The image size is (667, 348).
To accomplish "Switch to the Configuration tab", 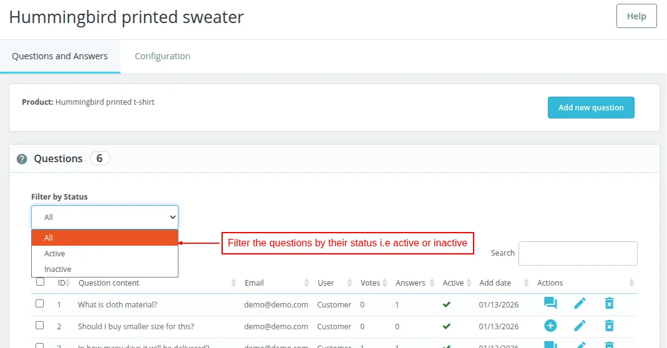I will (x=162, y=56).
